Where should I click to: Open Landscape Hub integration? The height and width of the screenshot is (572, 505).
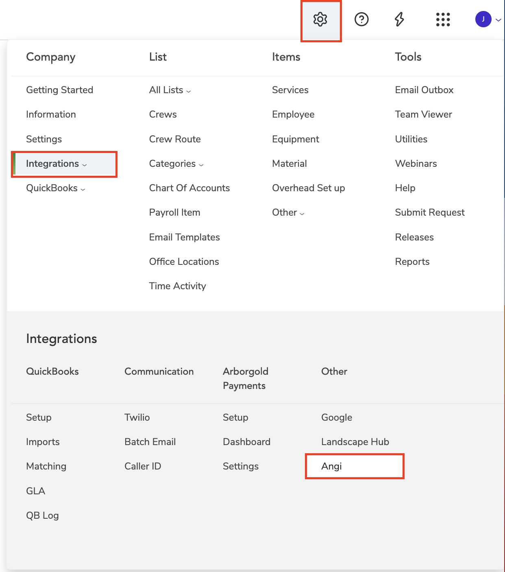pyautogui.click(x=355, y=442)
